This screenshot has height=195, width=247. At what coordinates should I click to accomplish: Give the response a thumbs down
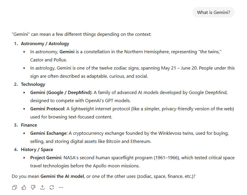tap(33, 187)
